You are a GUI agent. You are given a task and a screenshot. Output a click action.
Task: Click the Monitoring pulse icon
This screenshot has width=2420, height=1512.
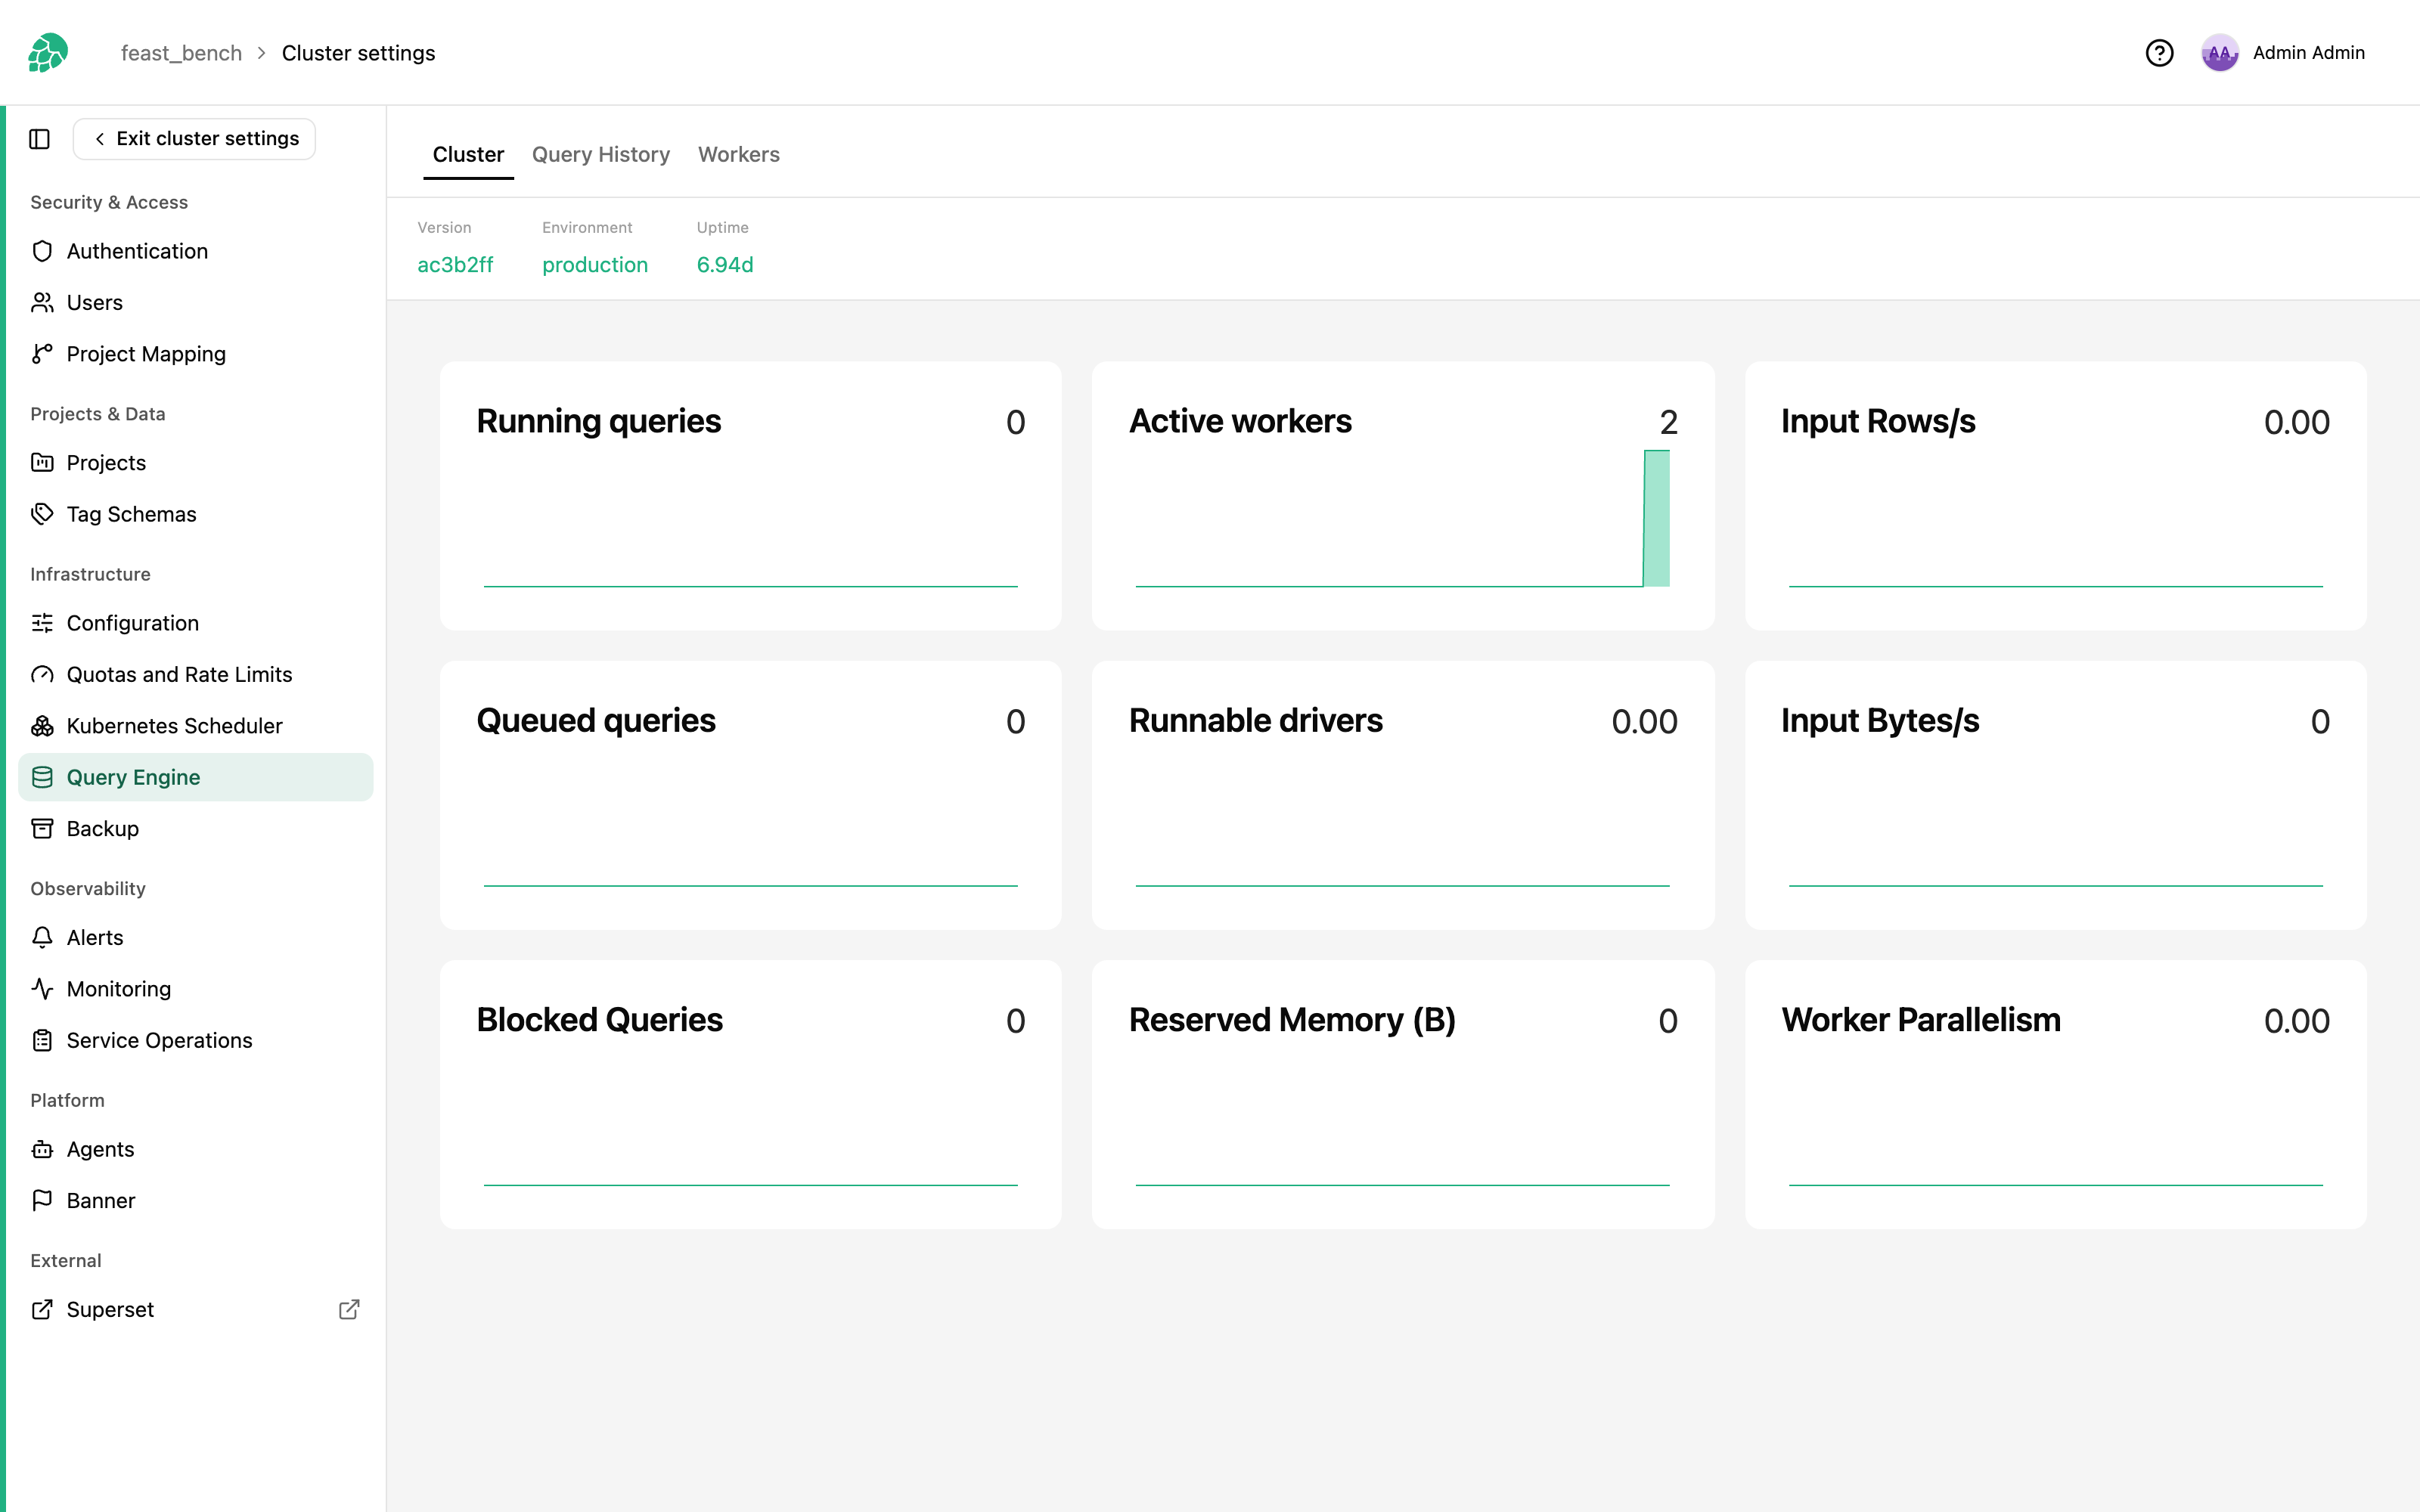[x=42, y=989]
